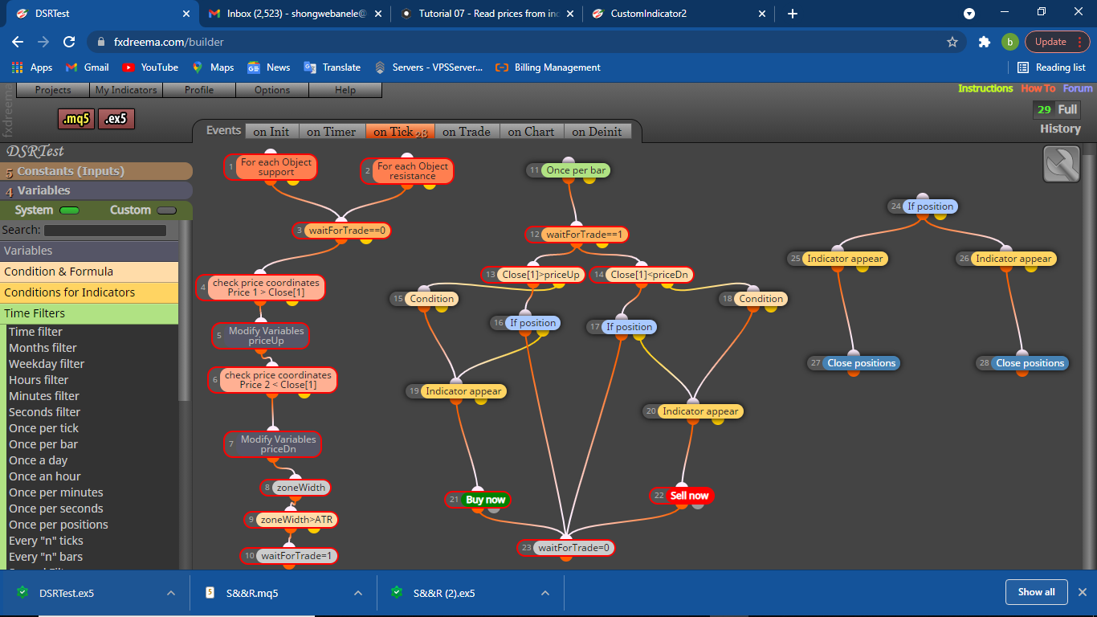Screen dimensions: 1097x617
Task: Switch to the on Timer event tab
Action: 331,132
